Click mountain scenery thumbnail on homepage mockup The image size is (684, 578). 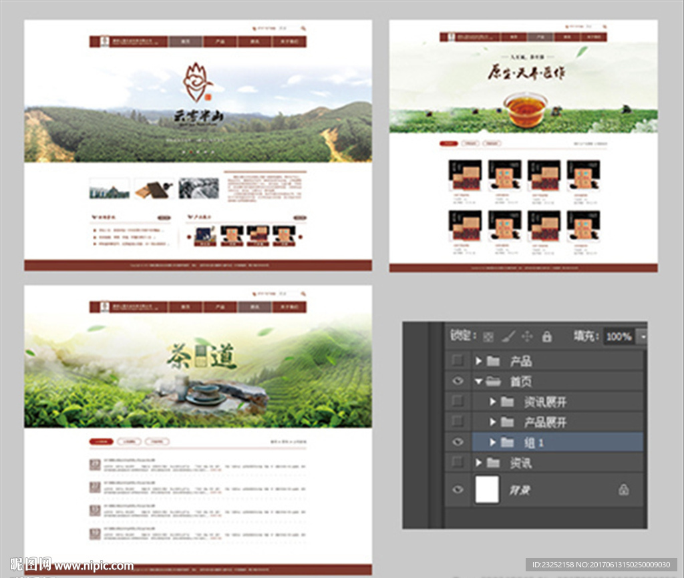point(110,188)
